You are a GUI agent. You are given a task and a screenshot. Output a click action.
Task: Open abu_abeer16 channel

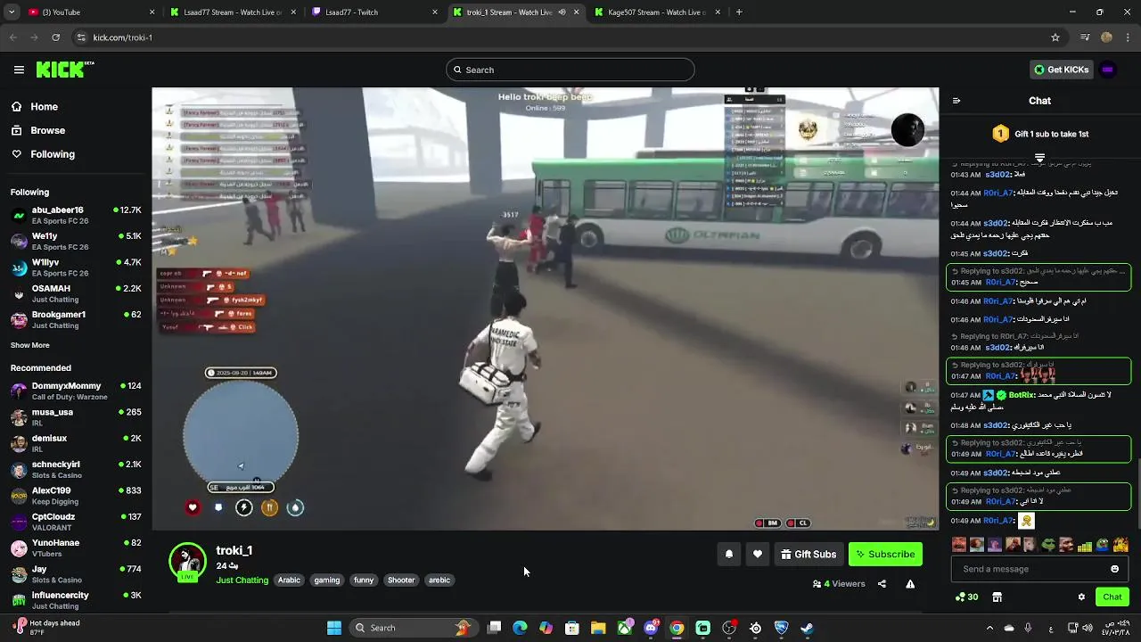[x=76, y=215]
